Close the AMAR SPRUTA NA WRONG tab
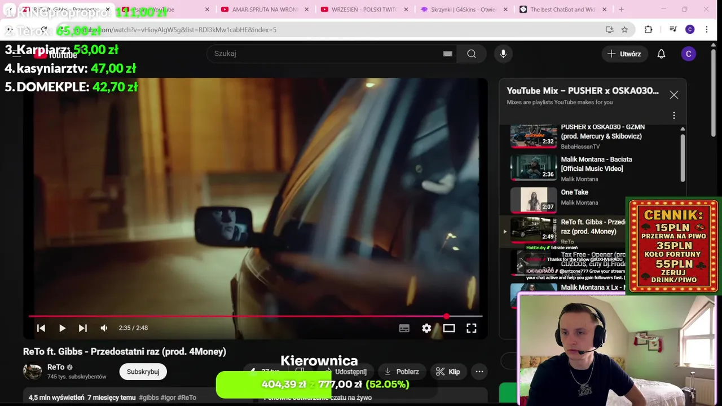Screen dimensions: 722x406 click(307, 10)
